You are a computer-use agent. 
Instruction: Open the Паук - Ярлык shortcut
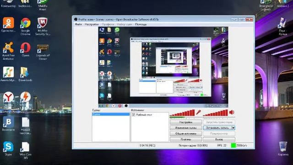283,27
